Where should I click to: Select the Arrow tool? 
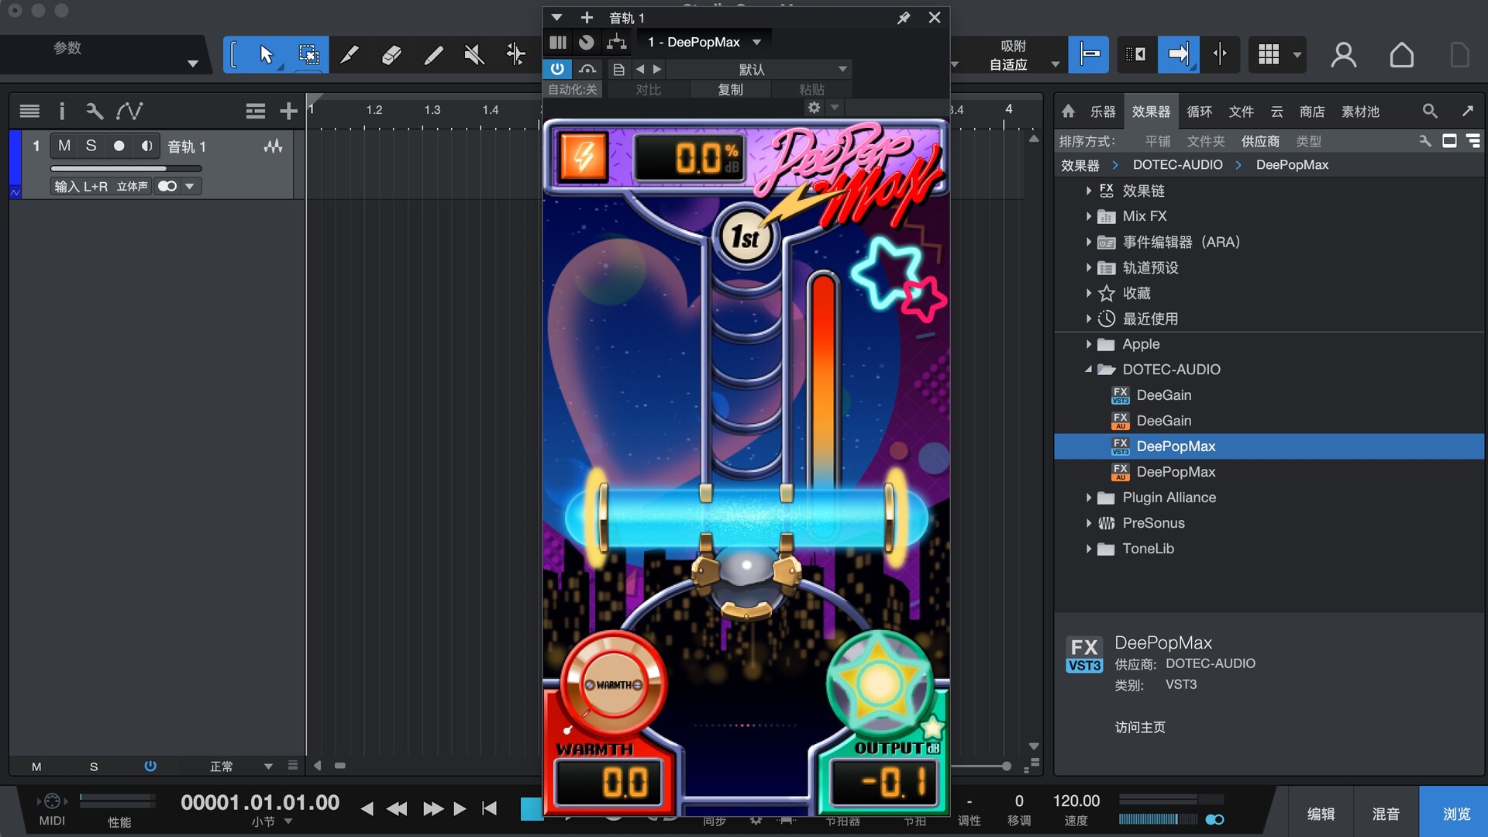pyautogui.click(x=266, y=54)
